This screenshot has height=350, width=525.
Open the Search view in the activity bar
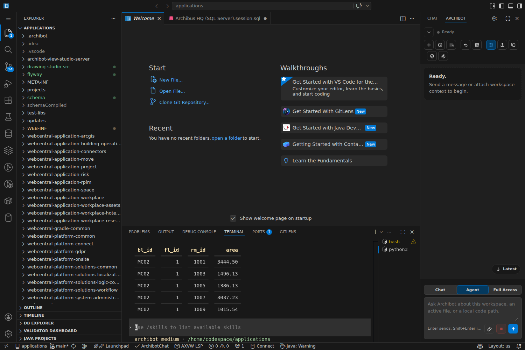(x=8, y=50)
